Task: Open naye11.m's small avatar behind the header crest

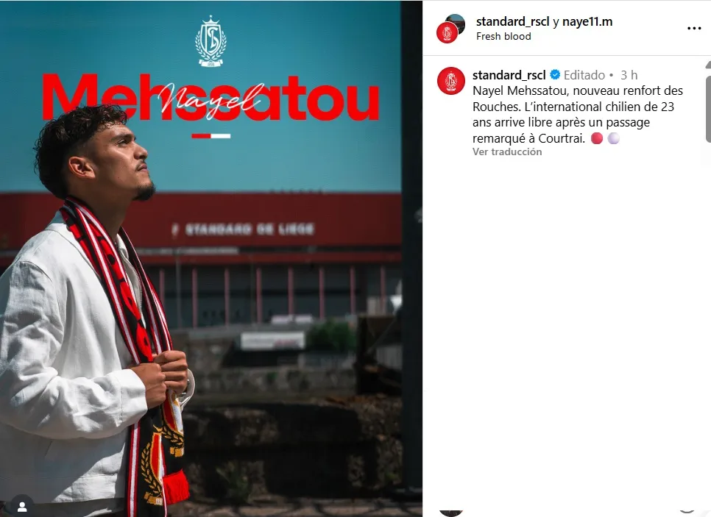Action: pyautogui.click(x=457, y=21)
